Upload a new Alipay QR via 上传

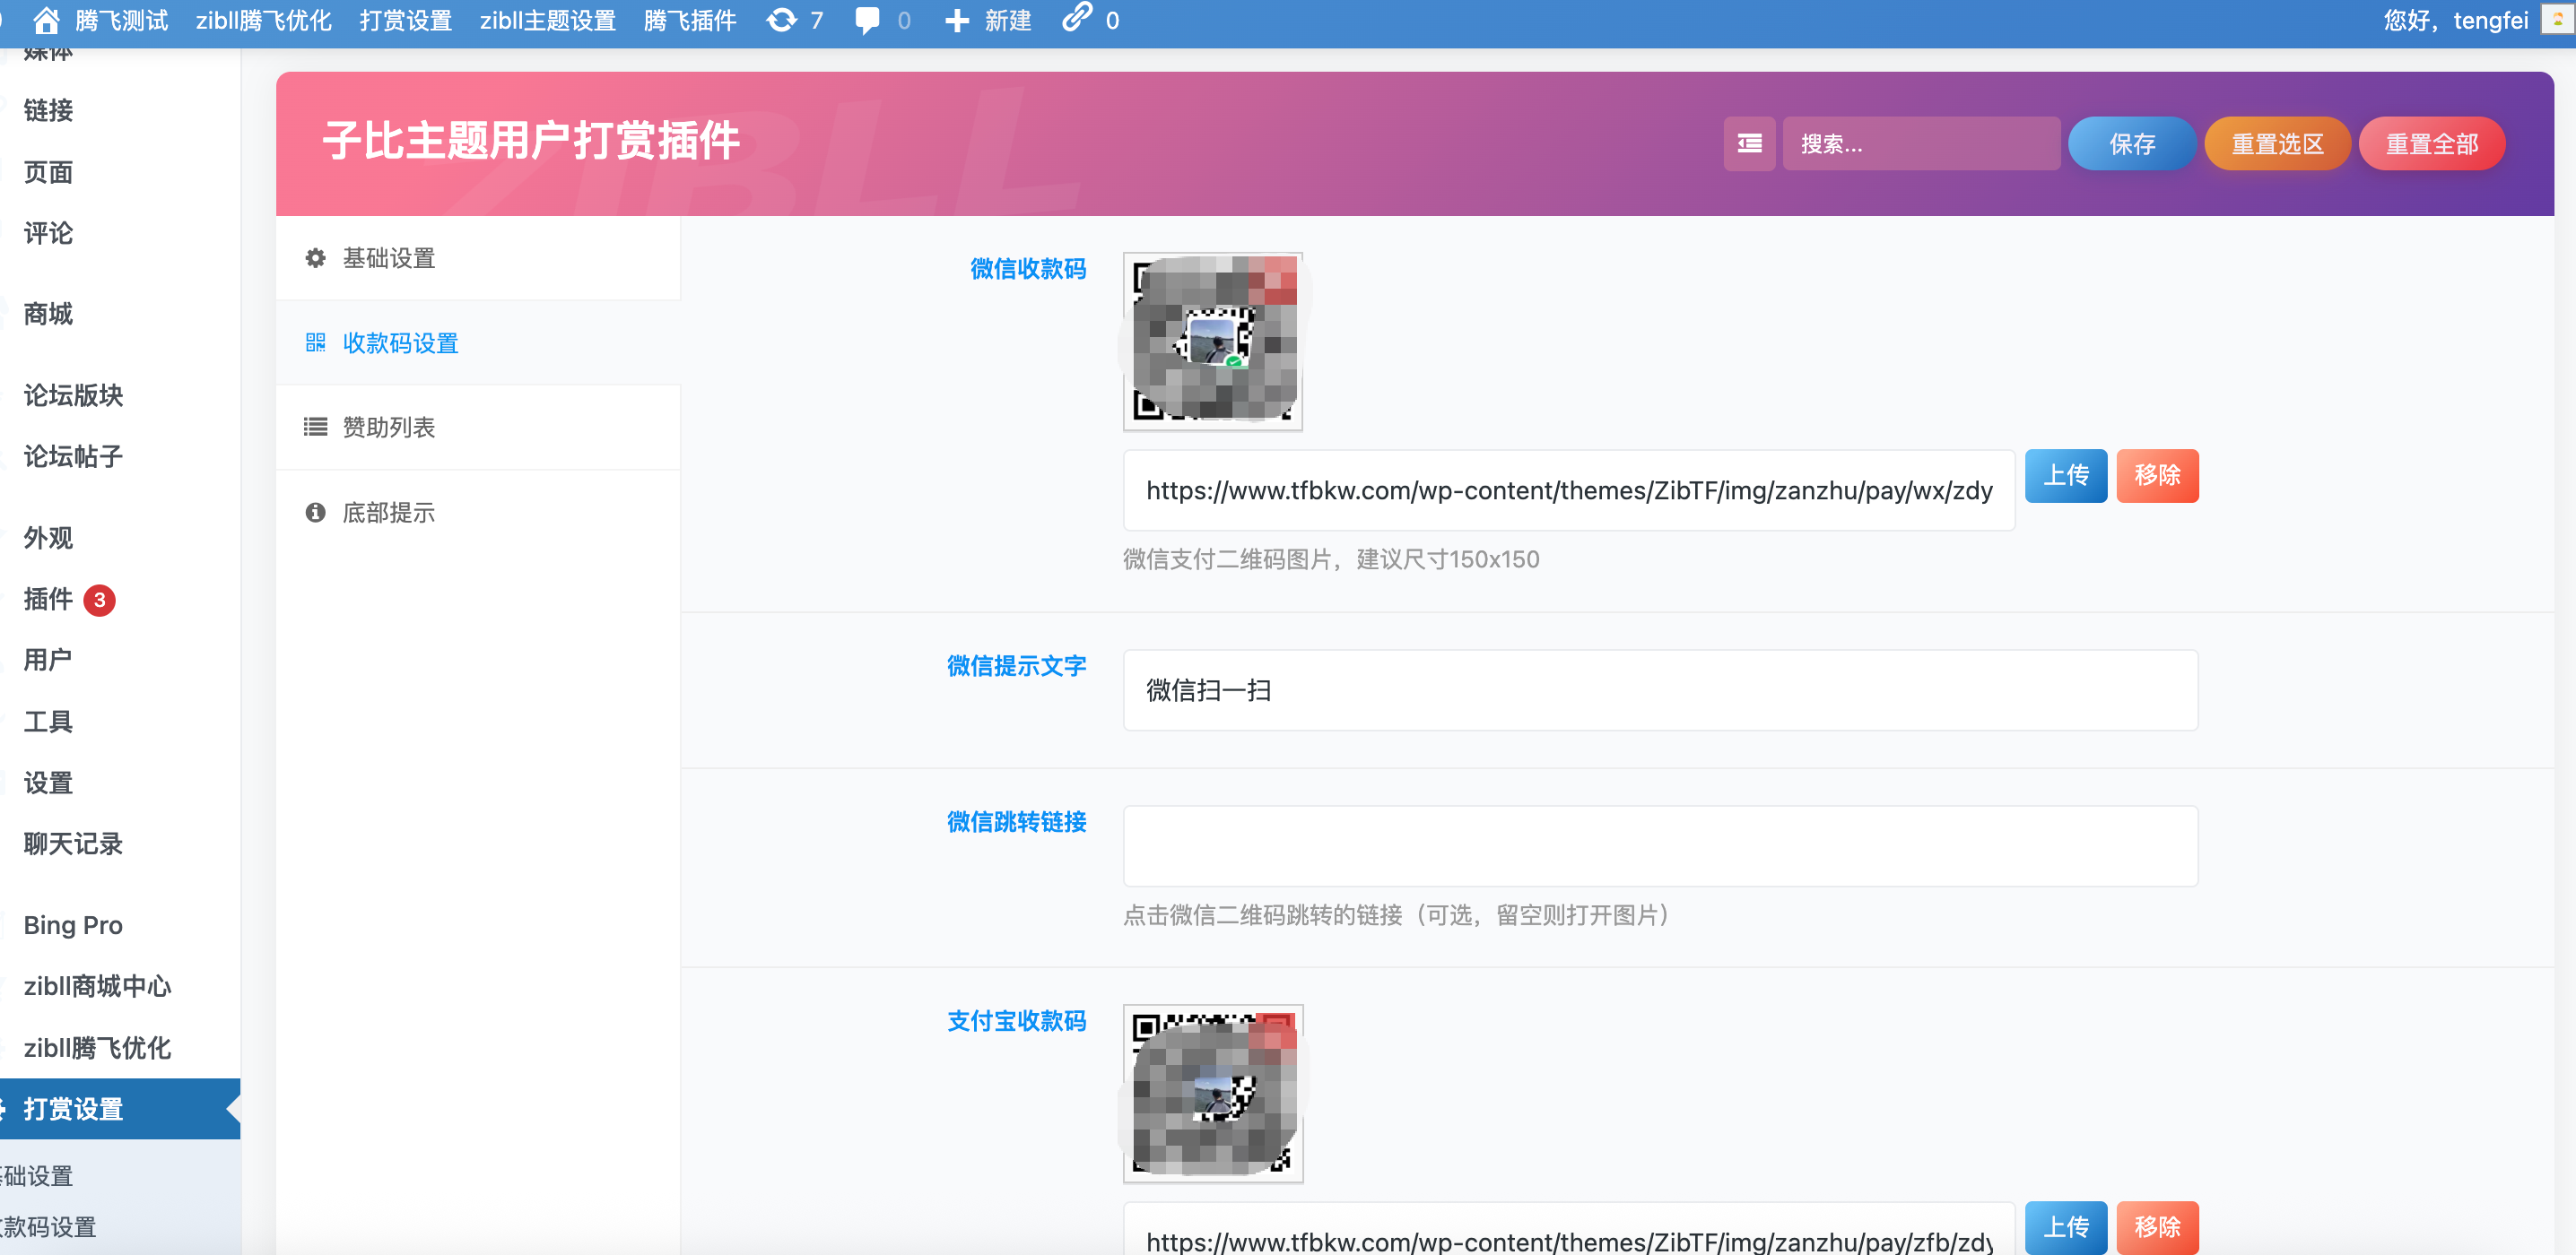tap(2065, 1227)
